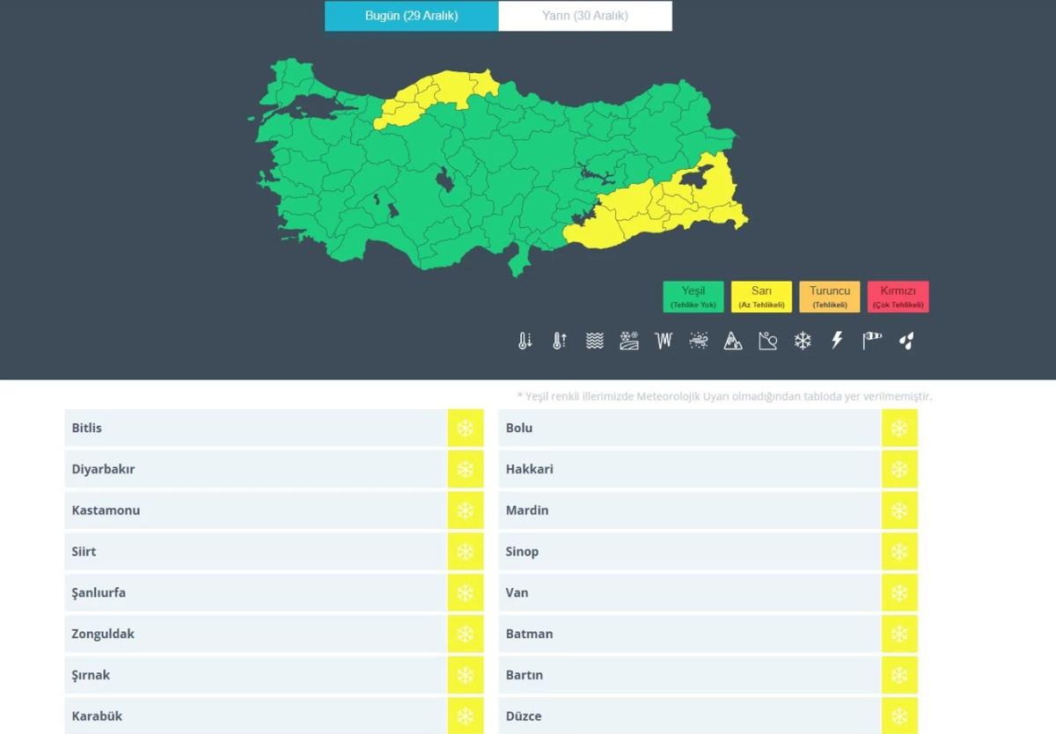The height and width of the screenshot is (734, 1056).
Task: Click the rain drops precipitation icon
Action: (906, 341)
